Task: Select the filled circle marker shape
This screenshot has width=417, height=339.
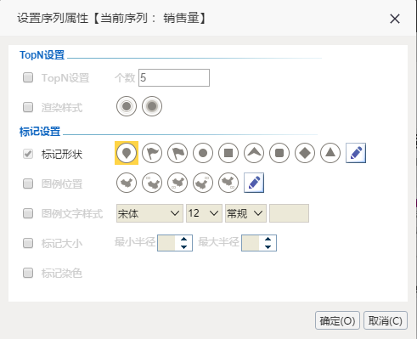Action: pos(203,153)
